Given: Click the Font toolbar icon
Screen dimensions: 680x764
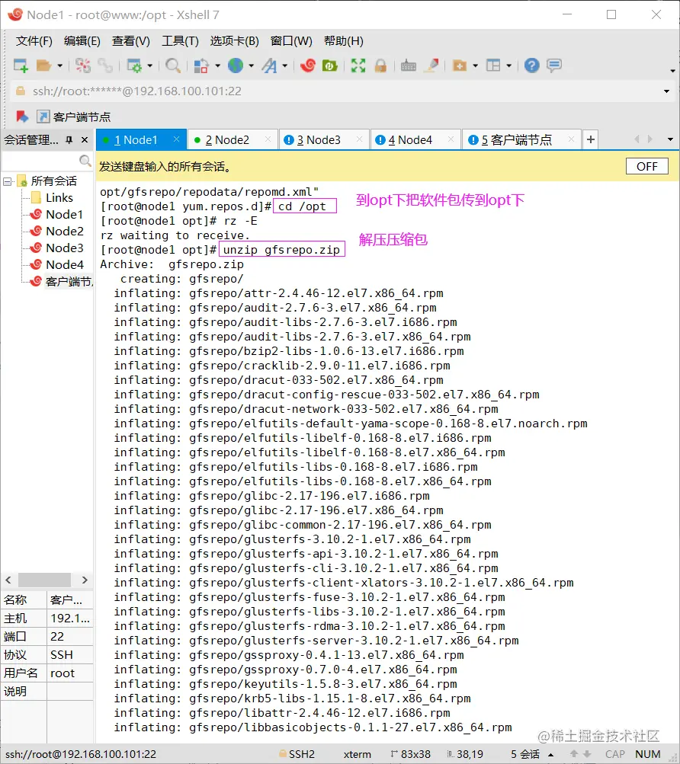Looking at the screenshot, I should [269, 66].
